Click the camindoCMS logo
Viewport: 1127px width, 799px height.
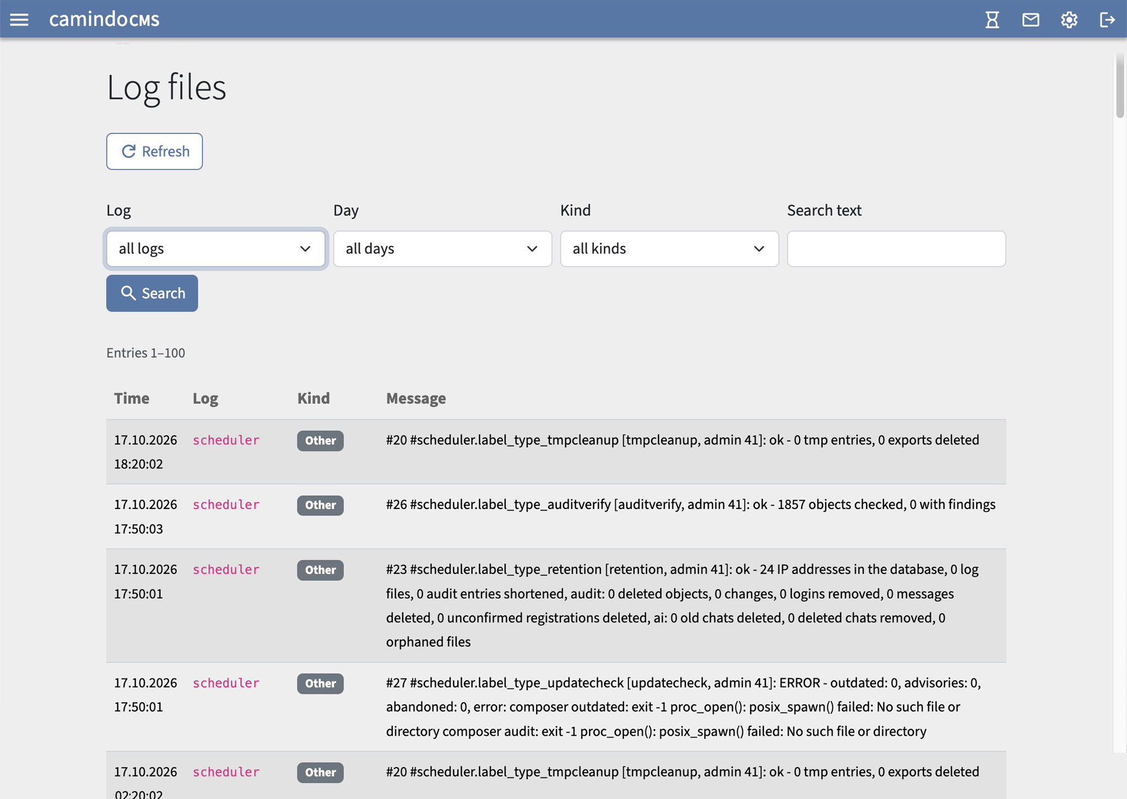pyautogui.click(x=104, y=19)
